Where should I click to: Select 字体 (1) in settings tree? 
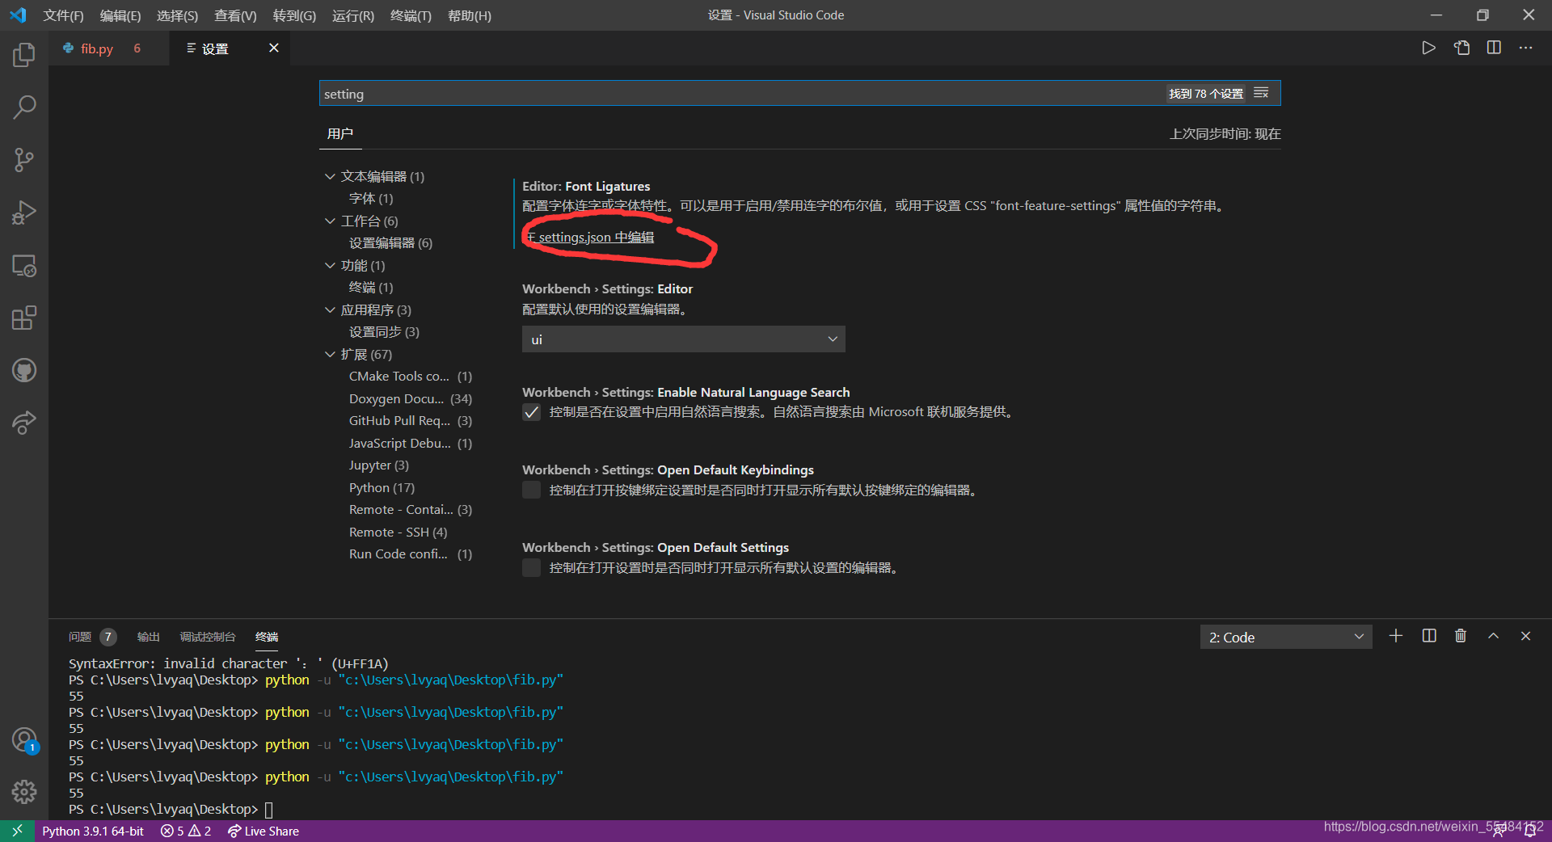[371, 199]
